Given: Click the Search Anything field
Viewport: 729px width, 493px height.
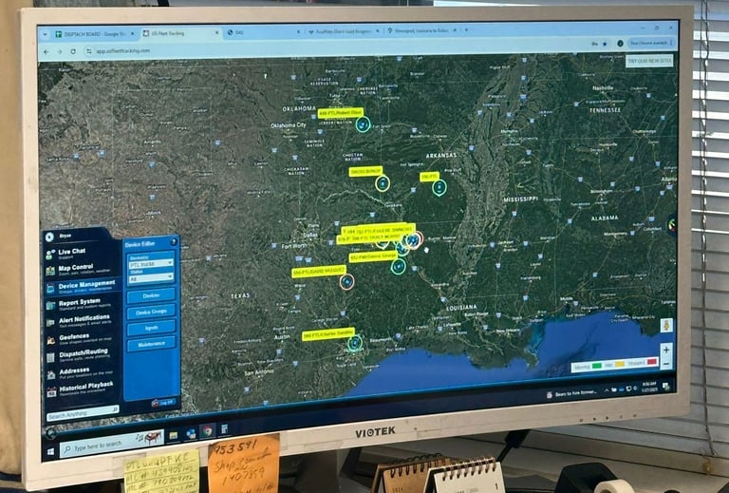Looking at the screenshot, I should [x=83, y=413].
